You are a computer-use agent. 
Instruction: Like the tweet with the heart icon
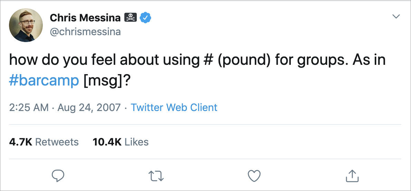coord(254,176)
